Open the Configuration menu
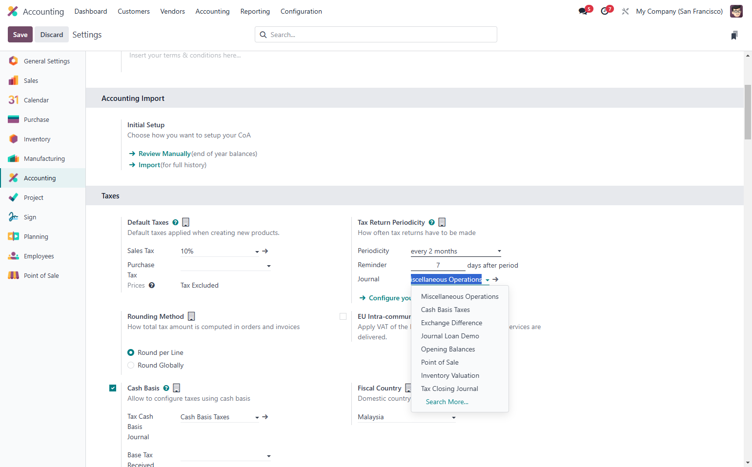This screenshot has width=752, height=467. pos(301,11)
